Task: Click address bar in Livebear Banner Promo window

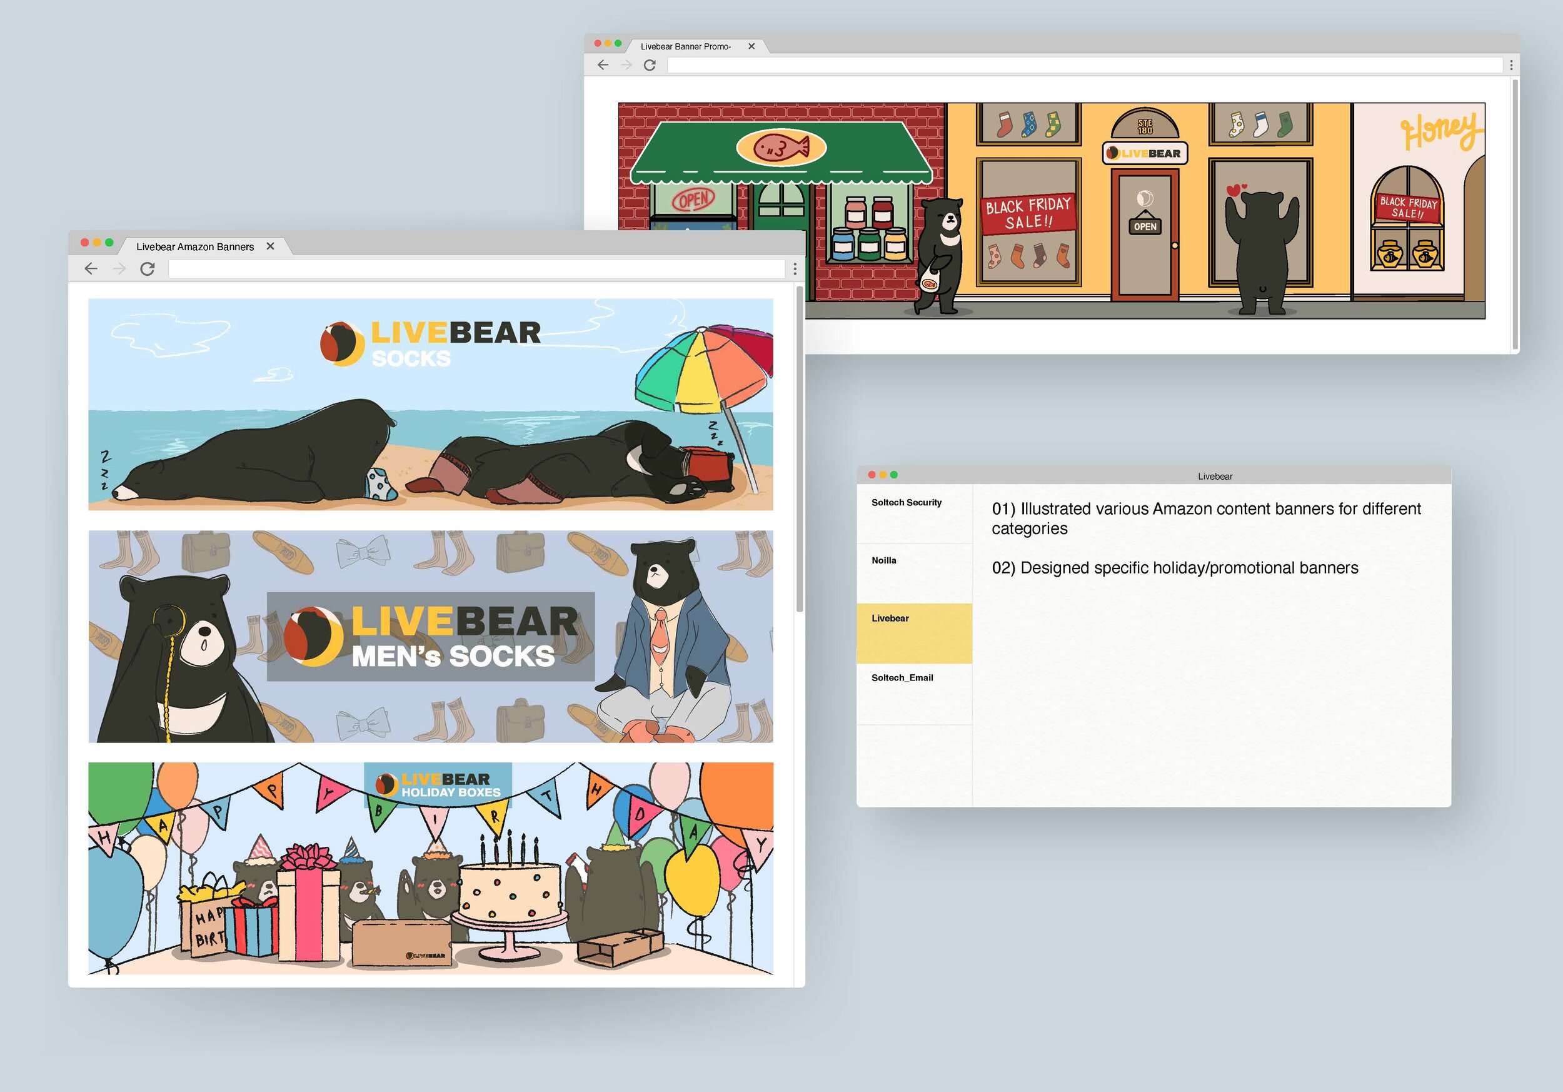Action: pyautogui.click(x=1085, y=64)
